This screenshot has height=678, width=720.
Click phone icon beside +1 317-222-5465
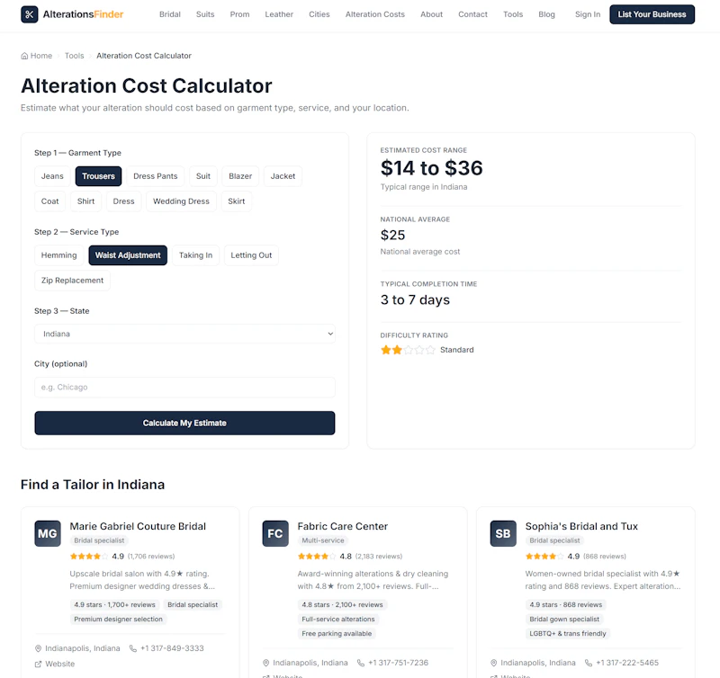click(589, 663)
